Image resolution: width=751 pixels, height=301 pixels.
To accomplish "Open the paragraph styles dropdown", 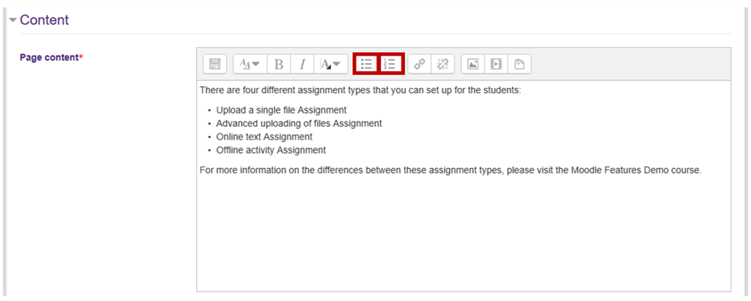I will pos(249,65).
